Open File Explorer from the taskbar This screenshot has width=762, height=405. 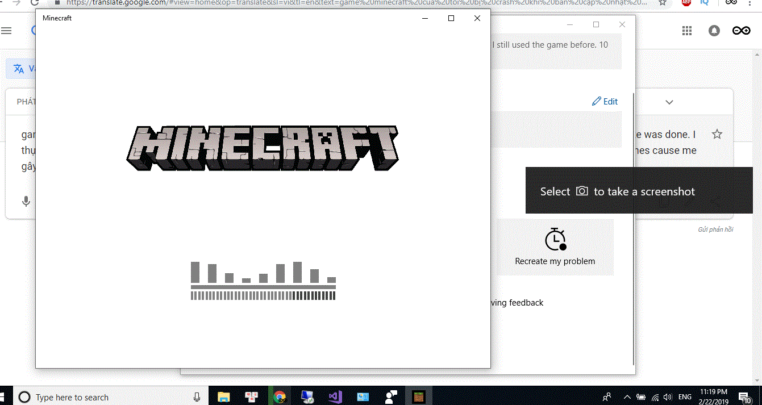pos(224,396)
